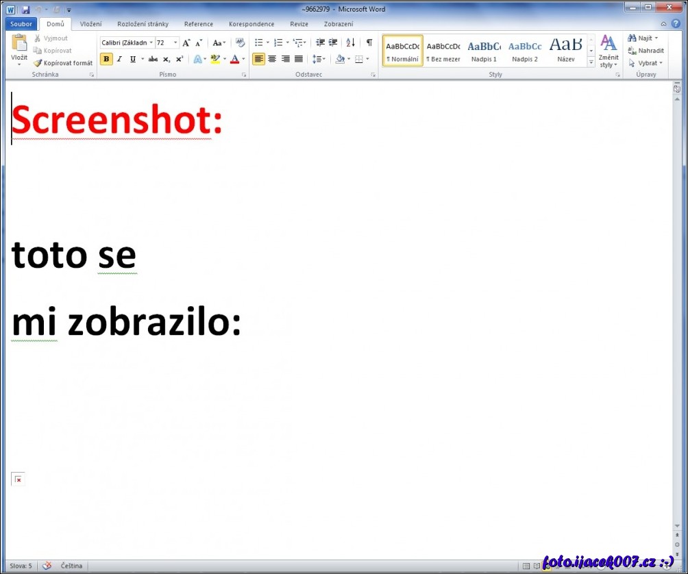Expand the styles gallery list

tap(591, 62)
